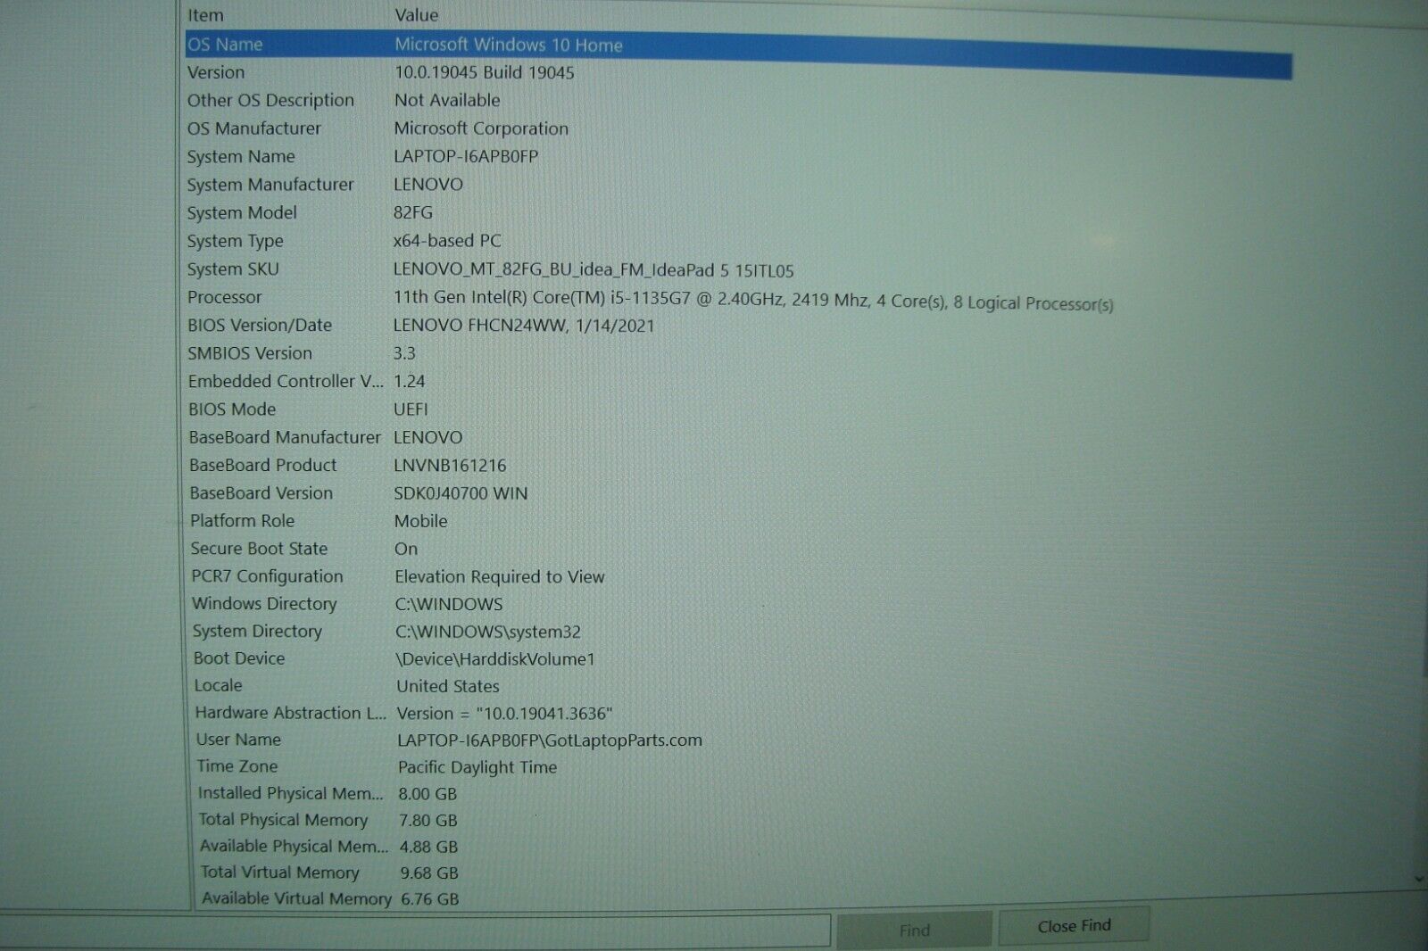
Task: Click Elevation Required to View value
Action: click(500, 576)
